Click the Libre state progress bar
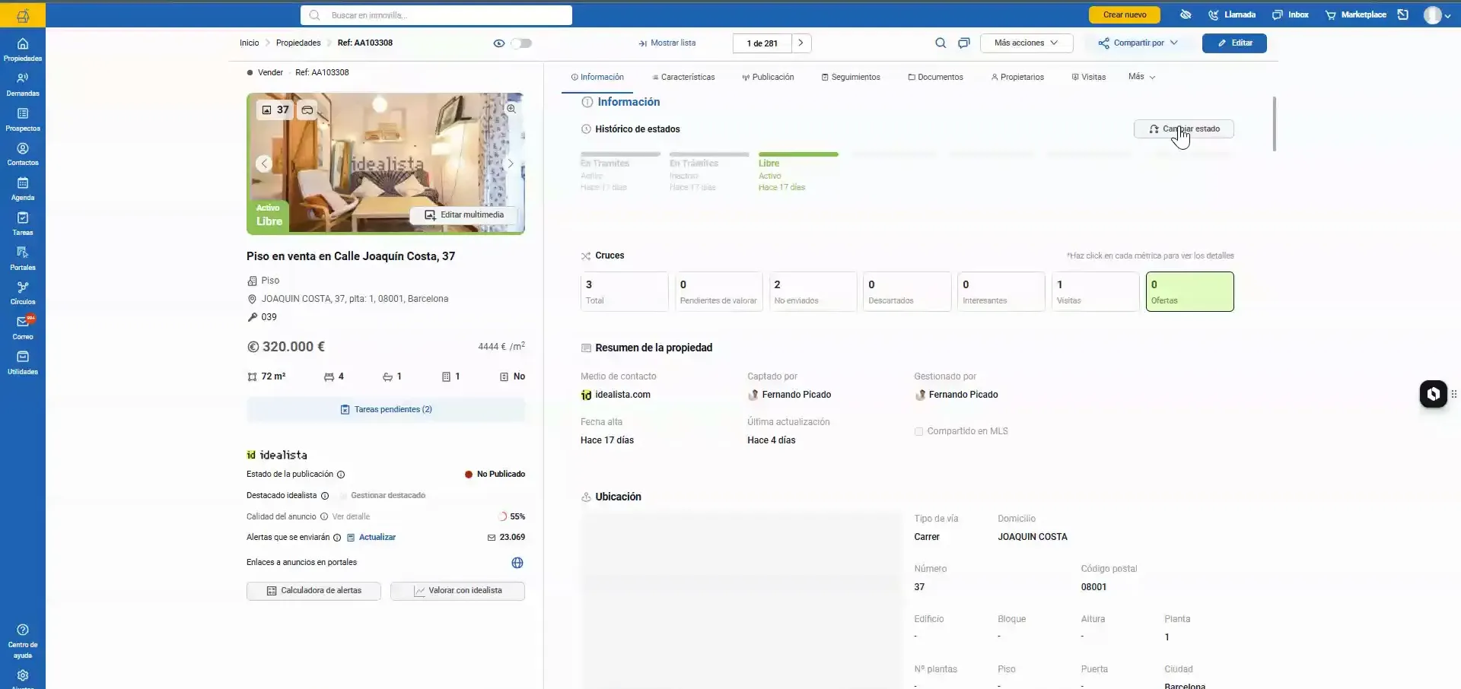The height and width of the screenshot is (689, 1461). [798, 154]
